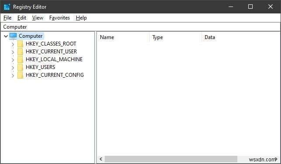Screen dimensions: 281x164
Task: Open the View menu
Action: click(x=38, y=18)
